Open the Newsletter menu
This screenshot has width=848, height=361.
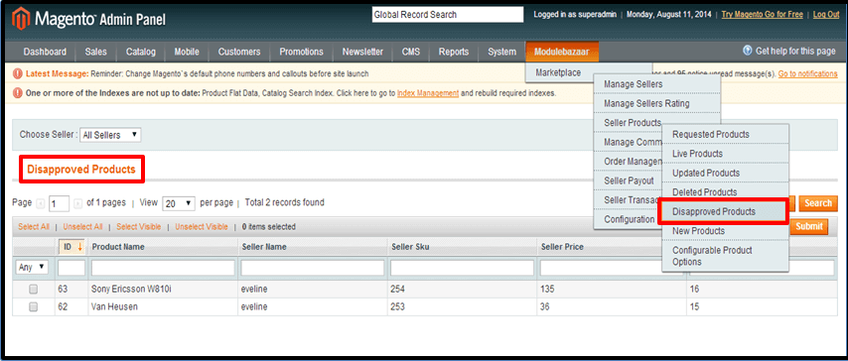362,52
